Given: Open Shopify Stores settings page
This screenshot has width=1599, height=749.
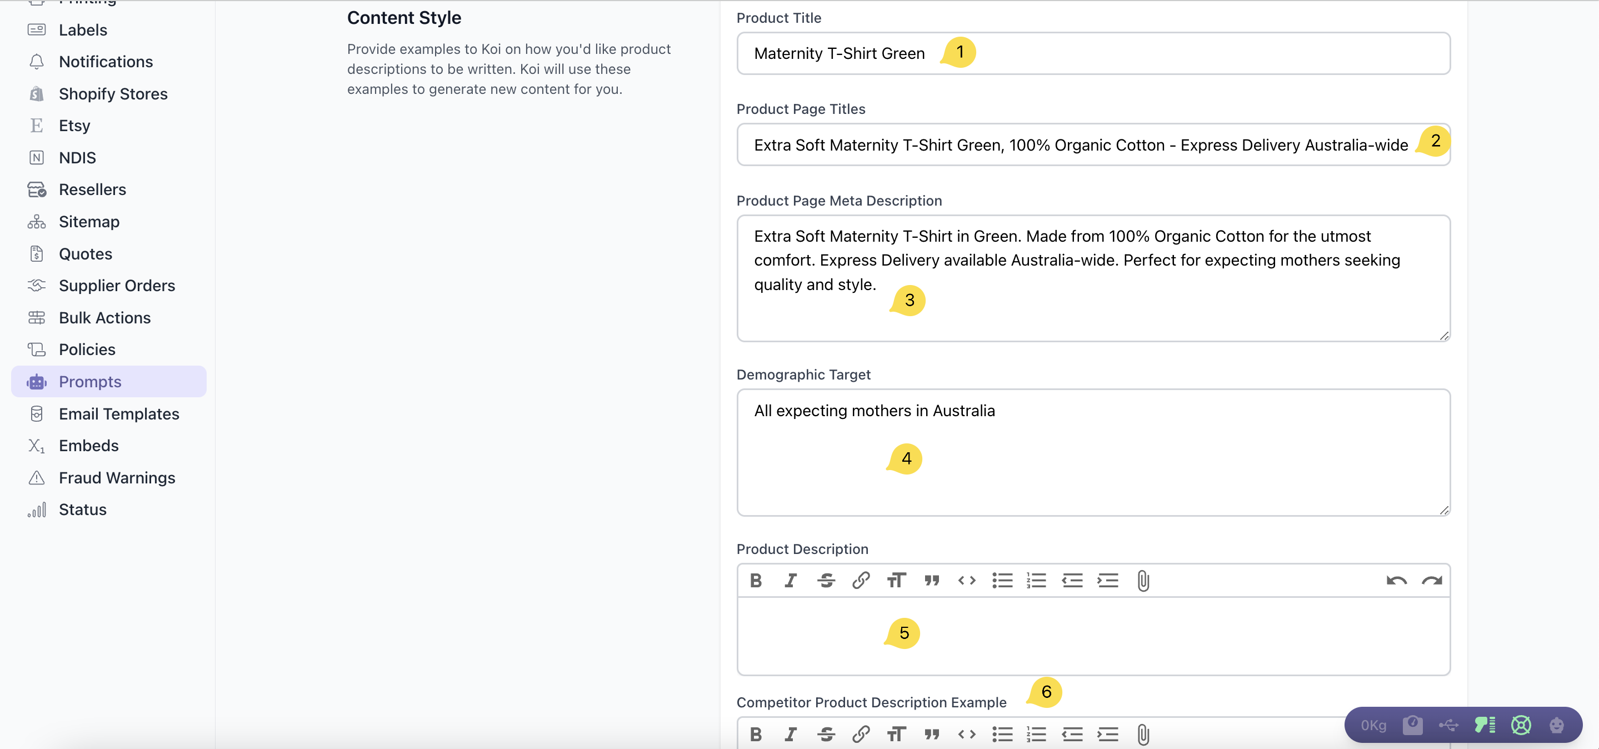Looking at the screenshot, I should (113, 94).
